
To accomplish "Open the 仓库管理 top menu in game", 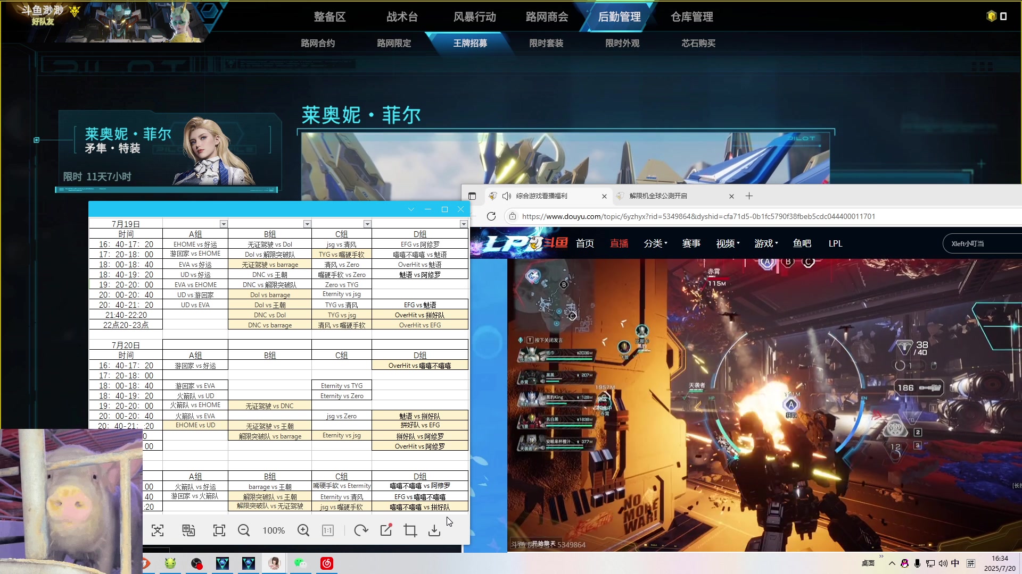I will (691, 17).
